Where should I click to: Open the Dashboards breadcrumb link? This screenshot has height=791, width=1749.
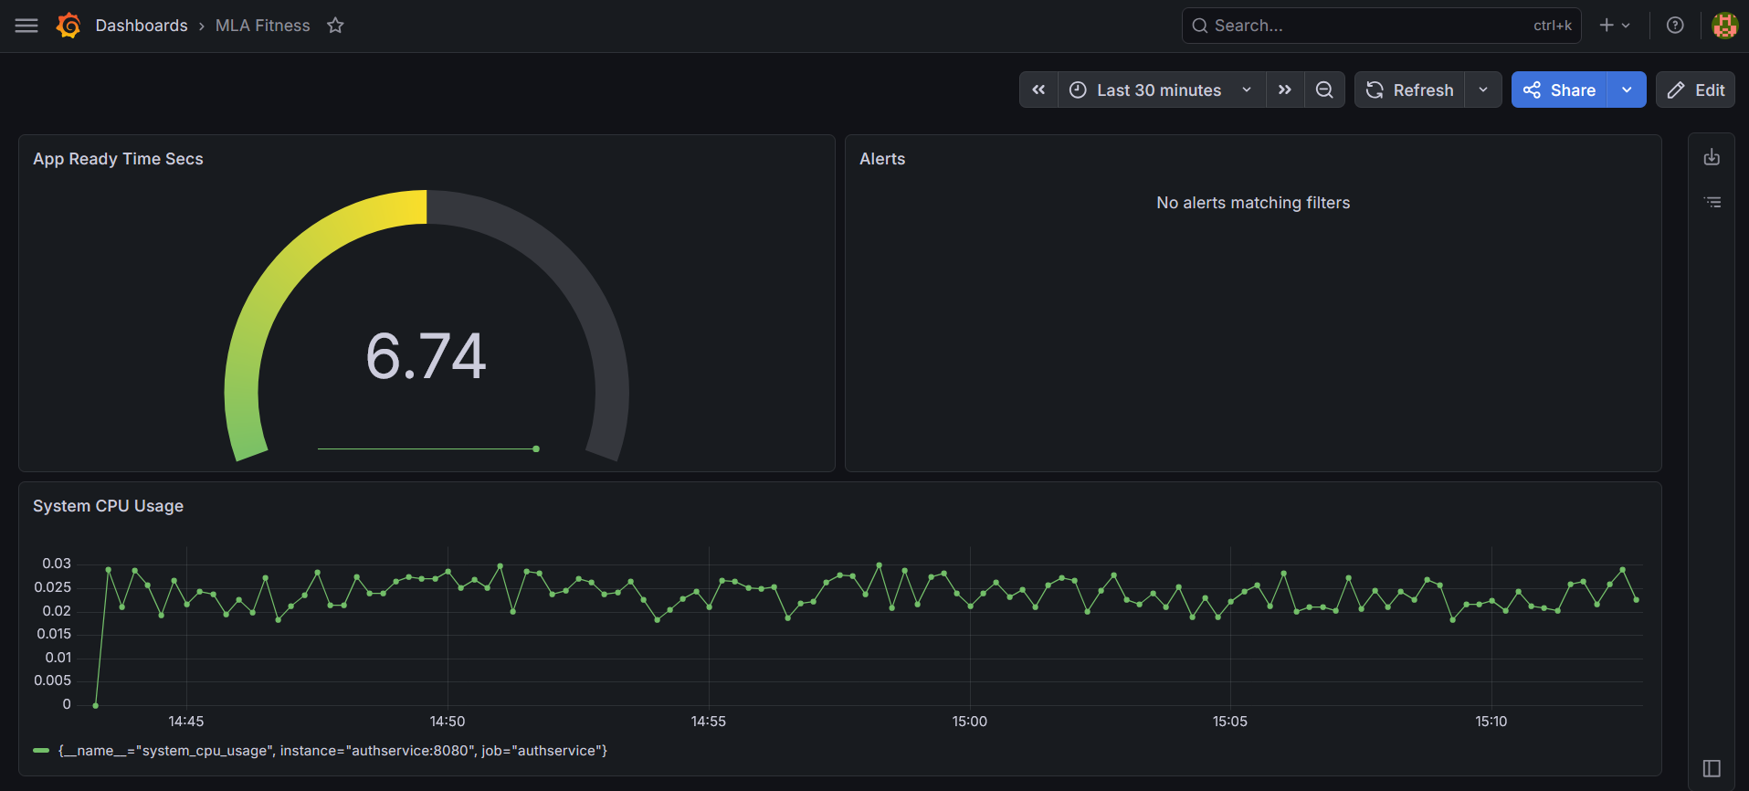pyautogui.click(x=142, y=26)
